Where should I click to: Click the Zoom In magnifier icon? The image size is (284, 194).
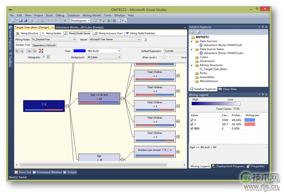tap(17, 51)
